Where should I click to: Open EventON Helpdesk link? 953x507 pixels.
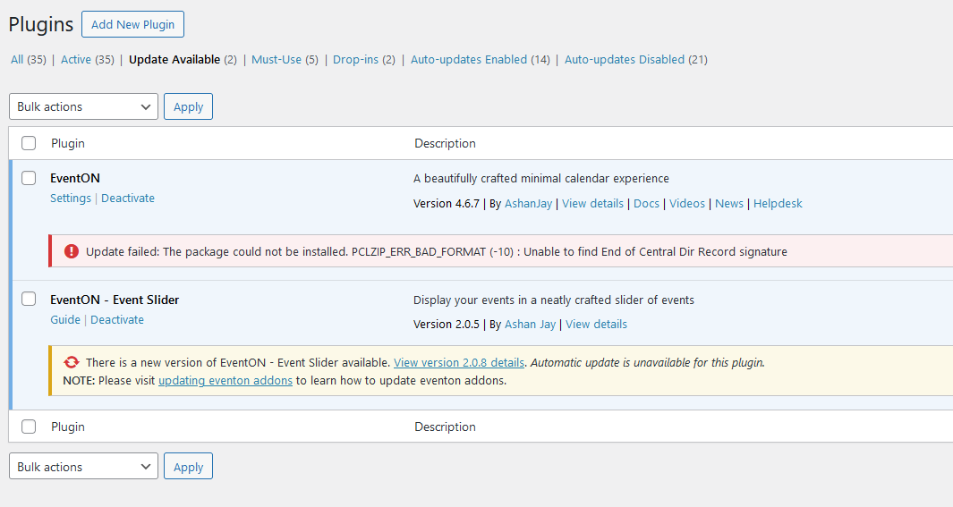778,203
